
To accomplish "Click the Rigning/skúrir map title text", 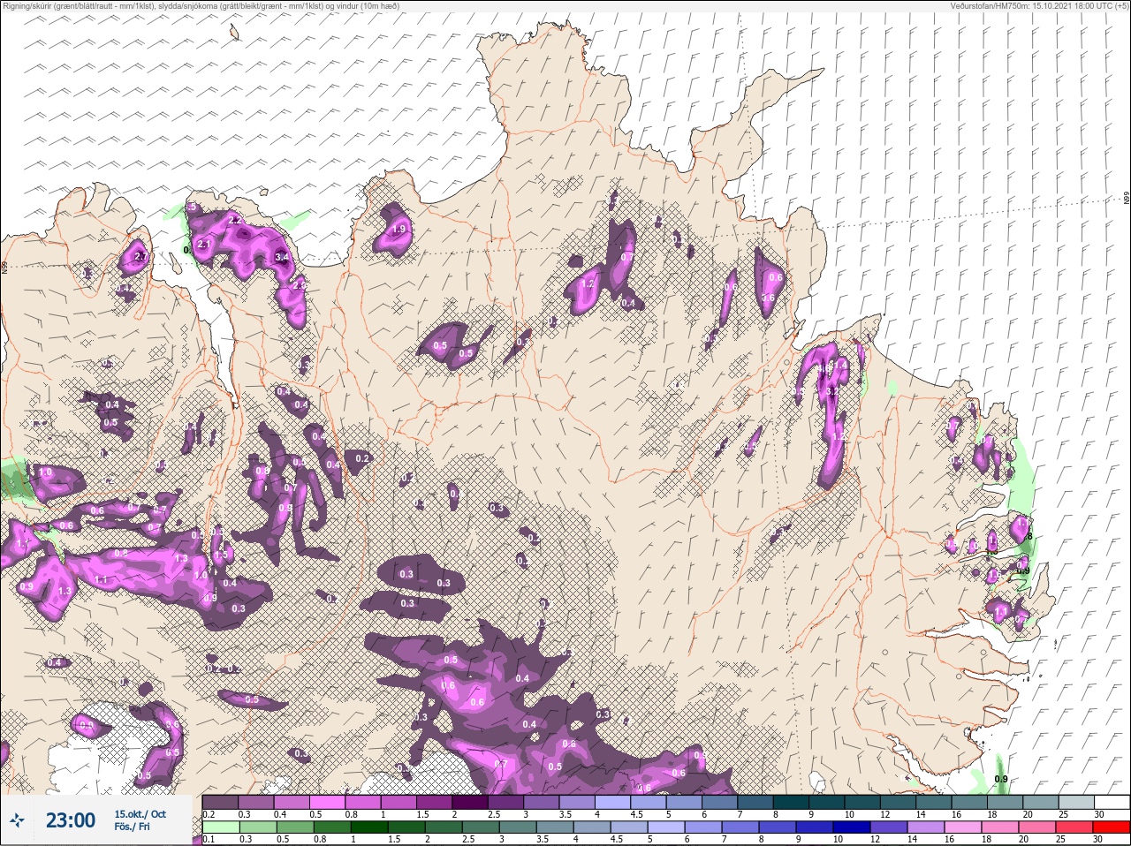I will pyautogui.click(x=201, y=5).
